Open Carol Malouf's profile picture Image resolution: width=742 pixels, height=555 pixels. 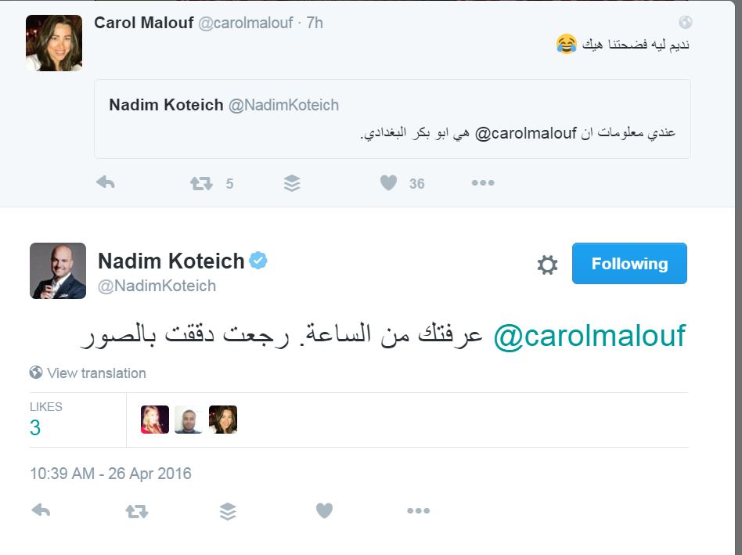coord(54,43)
